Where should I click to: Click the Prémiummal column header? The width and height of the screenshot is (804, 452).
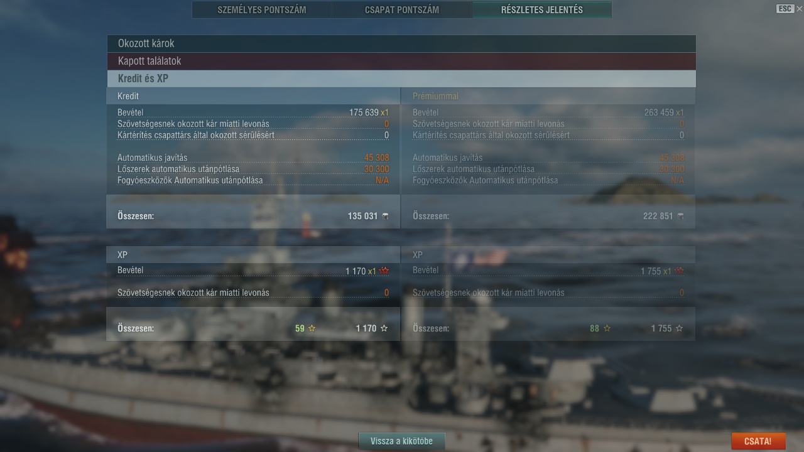[436, 96]
